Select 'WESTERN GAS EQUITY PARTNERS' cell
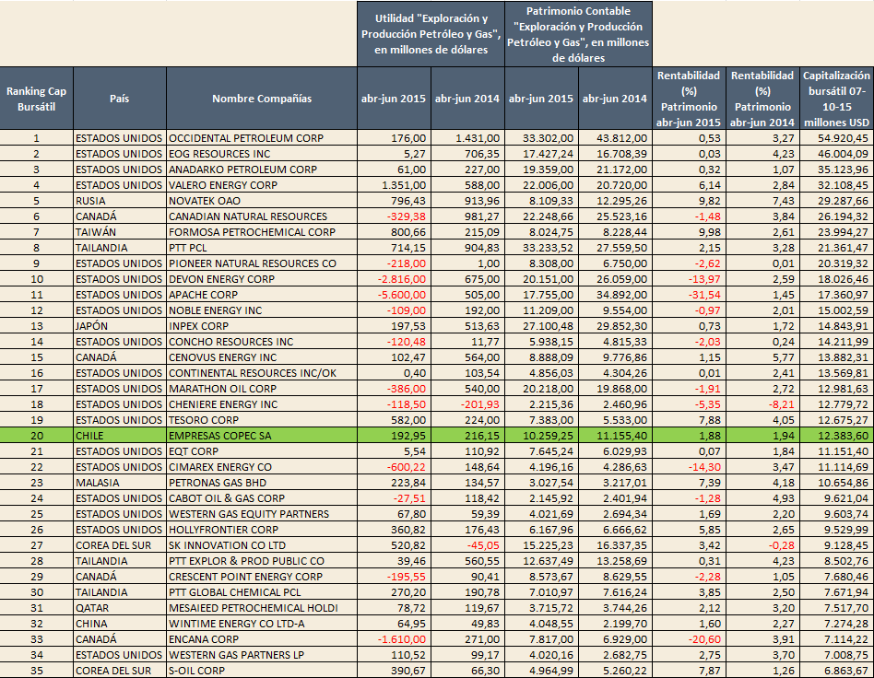 point(262,514)
